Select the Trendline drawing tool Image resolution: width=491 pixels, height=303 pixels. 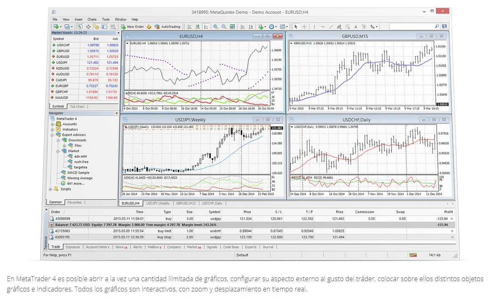331,27
